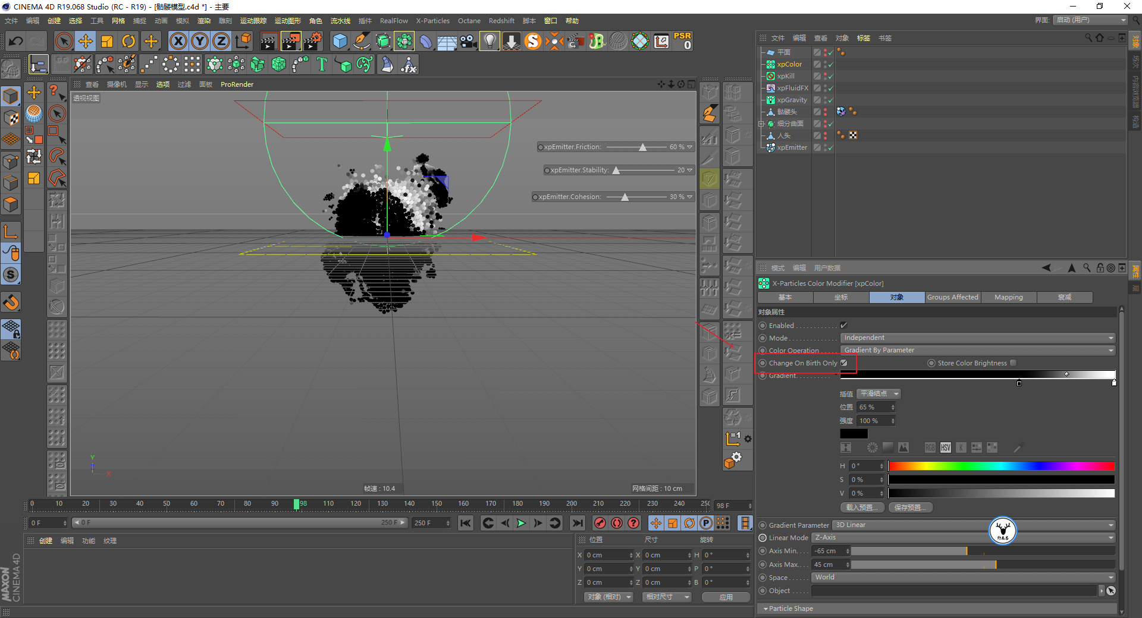Activate the Scale tool
1142x618 pixels.
tap(107, 41)
